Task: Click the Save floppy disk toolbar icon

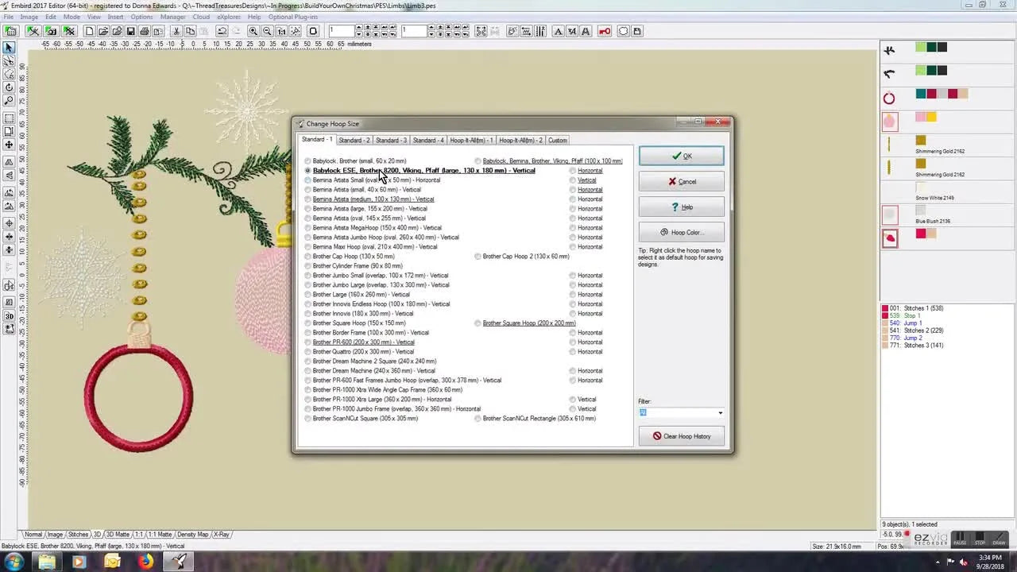Action: [130, 31]
